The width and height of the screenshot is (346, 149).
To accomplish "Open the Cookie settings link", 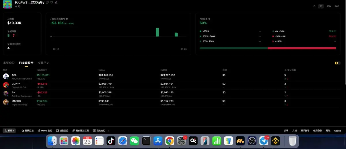I will click(x=338, y=131).
